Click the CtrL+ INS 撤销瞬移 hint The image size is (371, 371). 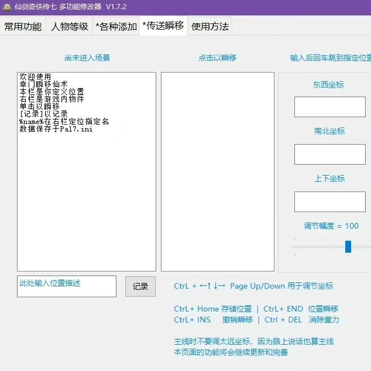tap(213, 320)
